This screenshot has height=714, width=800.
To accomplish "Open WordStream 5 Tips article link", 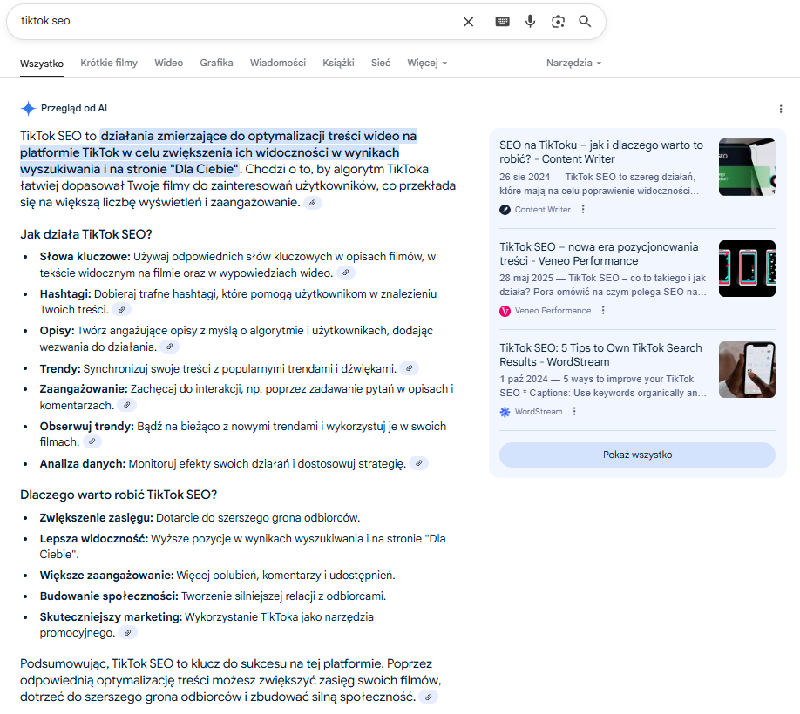I will click(600, 354).
